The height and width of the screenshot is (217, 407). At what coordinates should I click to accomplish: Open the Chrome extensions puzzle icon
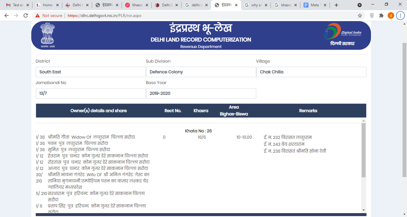(x=381, y=15)
